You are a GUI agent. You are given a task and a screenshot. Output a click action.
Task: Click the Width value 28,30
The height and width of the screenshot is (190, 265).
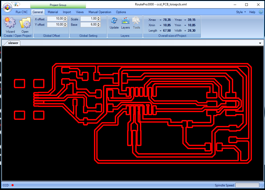click(192, 31)
